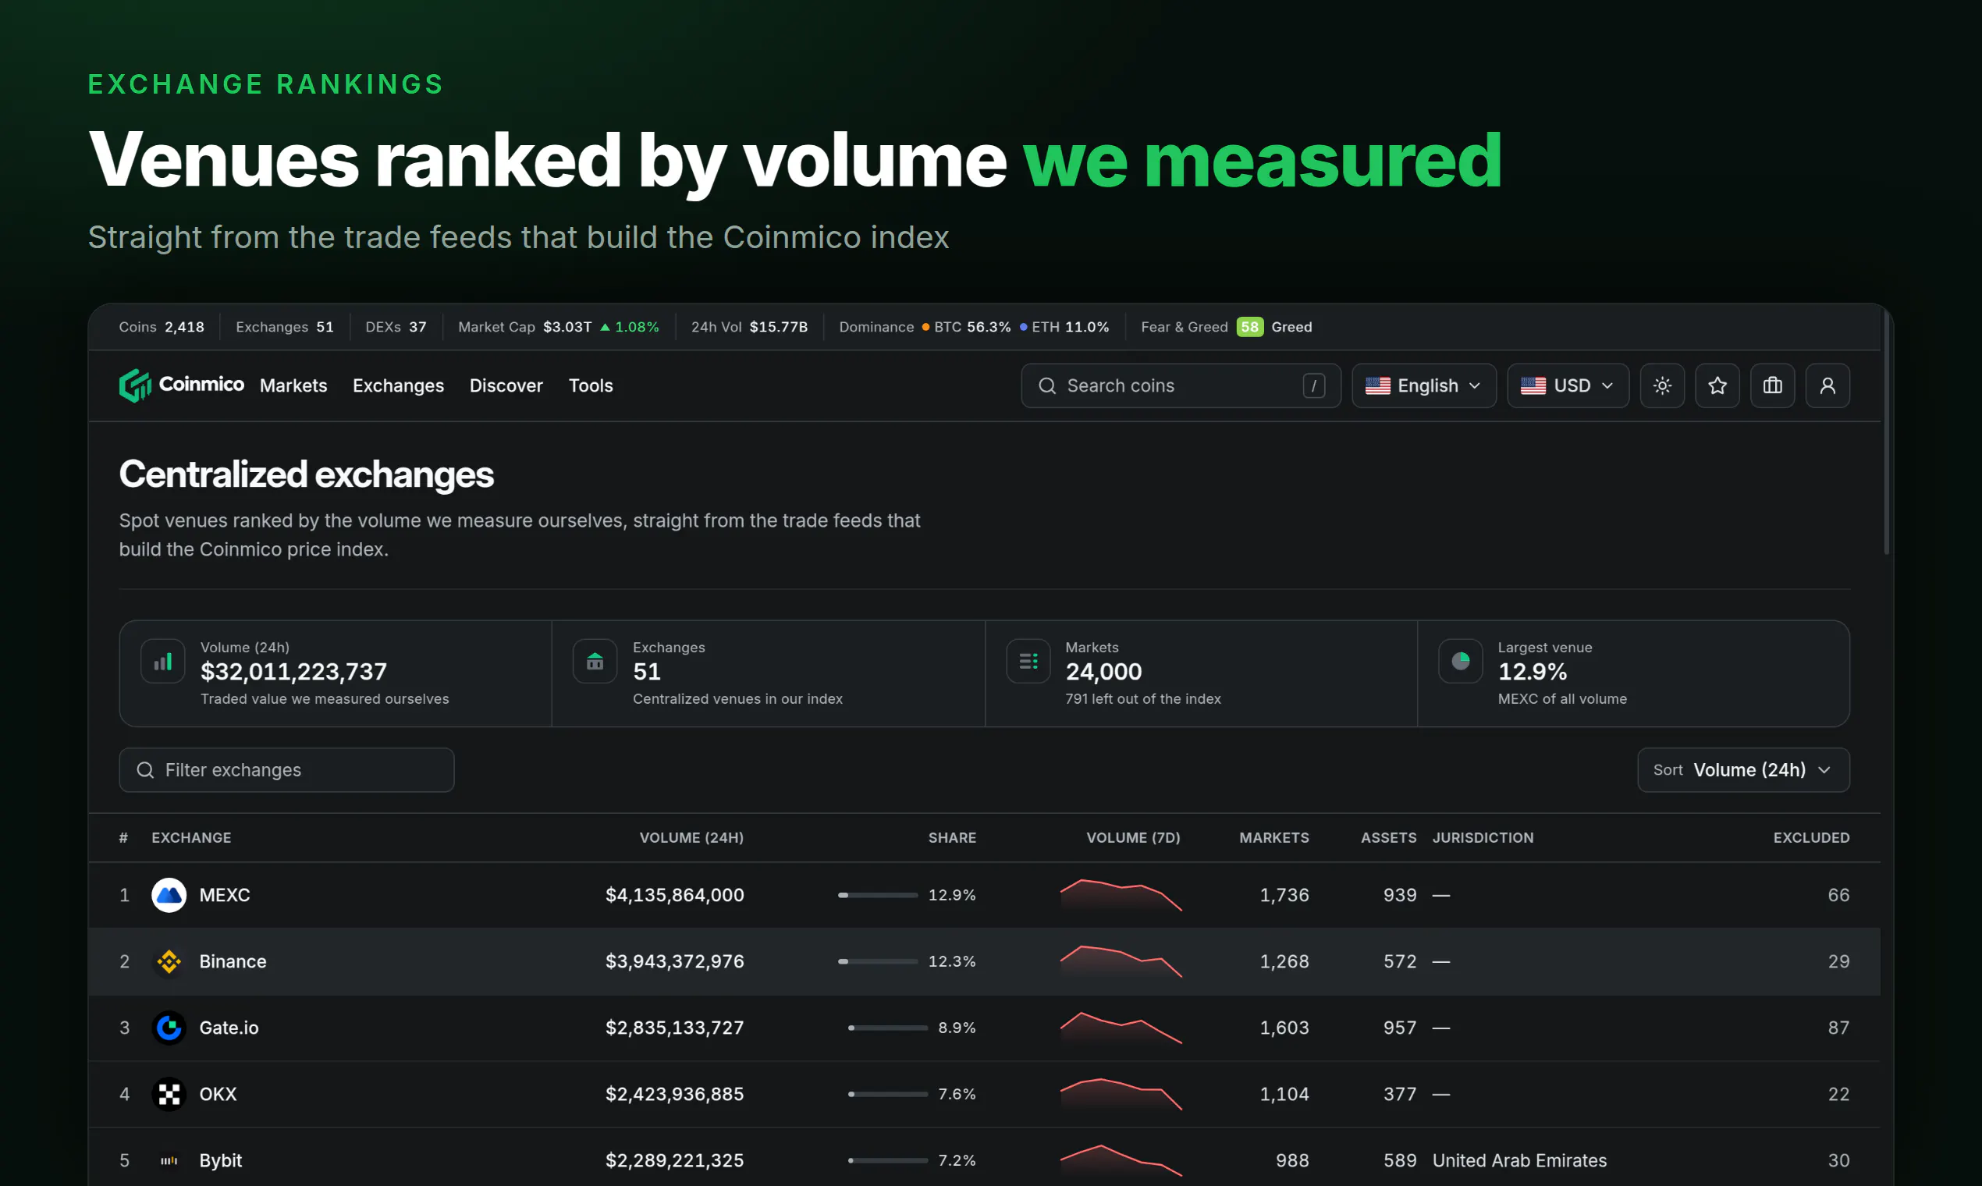Sort by MARKETS column header

(x=1274, y=837)
